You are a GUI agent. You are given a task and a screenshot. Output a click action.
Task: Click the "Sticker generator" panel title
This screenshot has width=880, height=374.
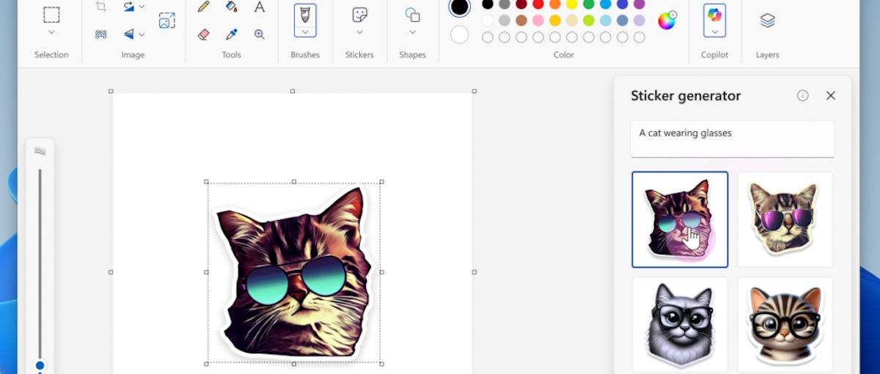[x=686, y=95]
